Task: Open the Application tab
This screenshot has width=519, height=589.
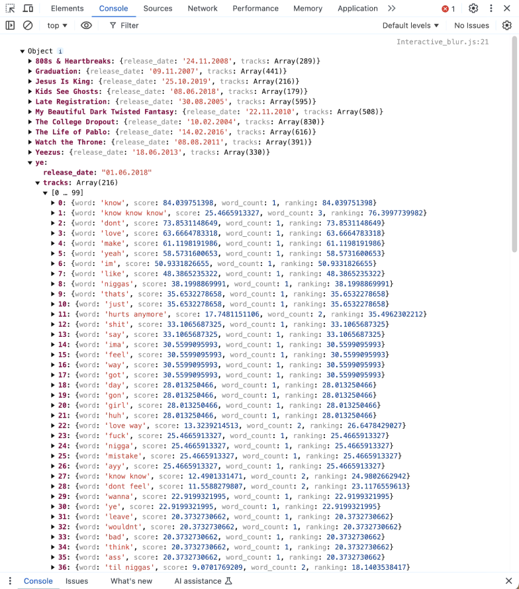Action: point(357,8)
